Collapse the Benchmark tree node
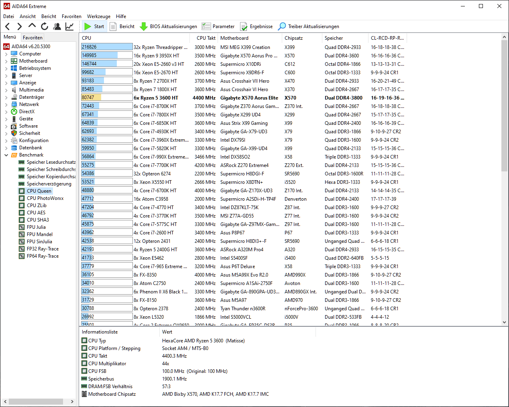This screenshot has width=509, height=407. coord(6,155)
